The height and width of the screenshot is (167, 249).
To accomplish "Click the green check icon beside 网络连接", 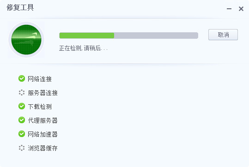I will click(22, 78).
